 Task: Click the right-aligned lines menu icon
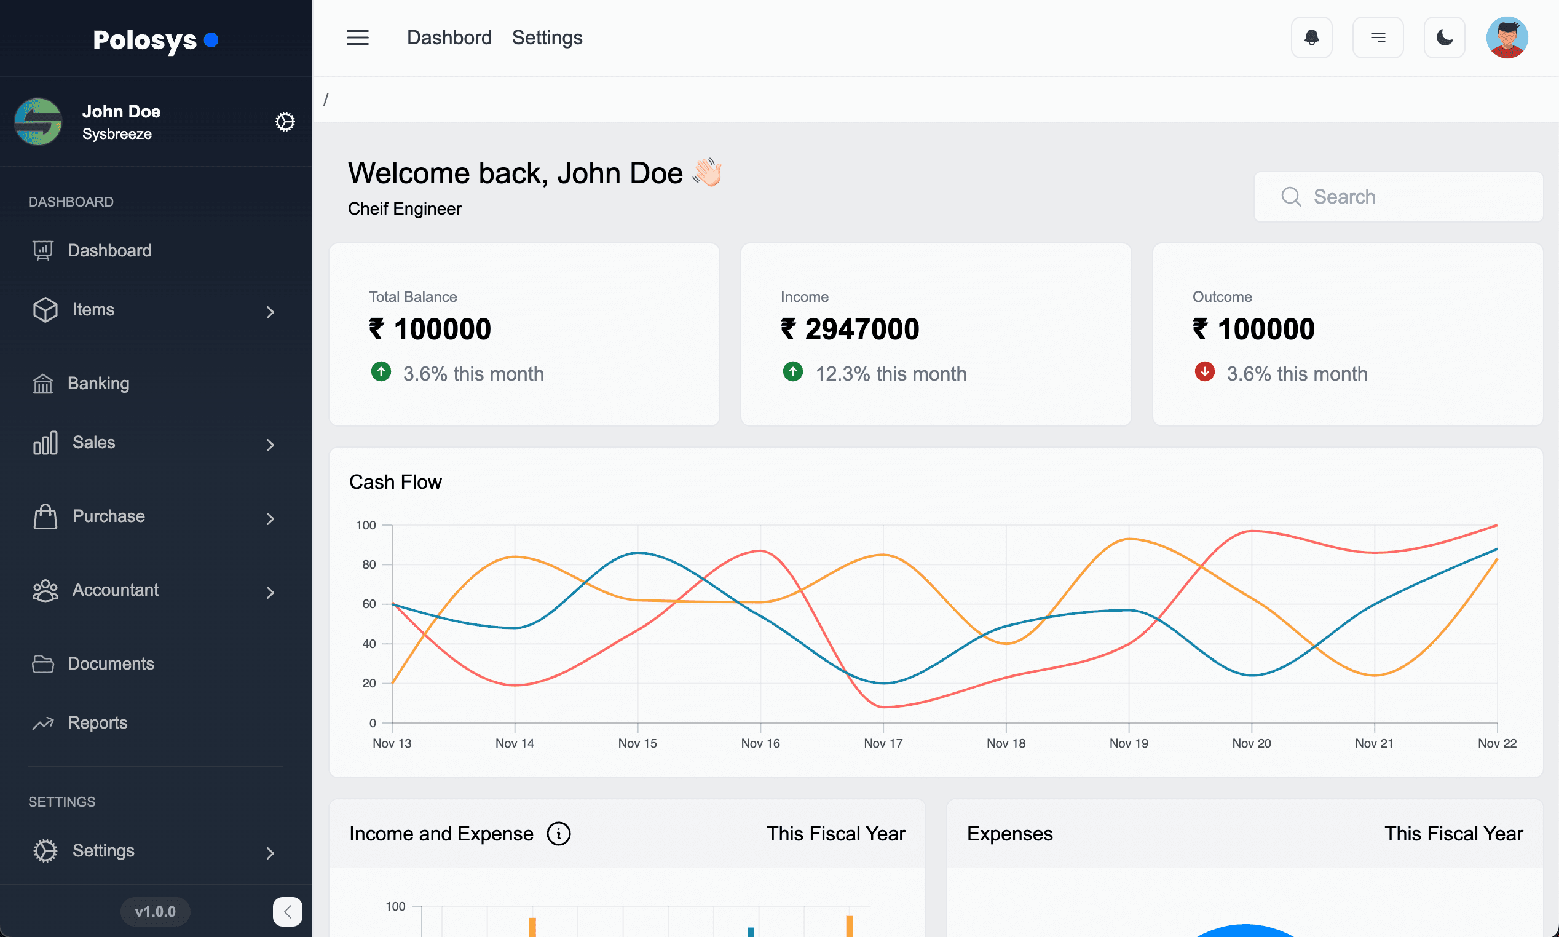(1378, 38)
